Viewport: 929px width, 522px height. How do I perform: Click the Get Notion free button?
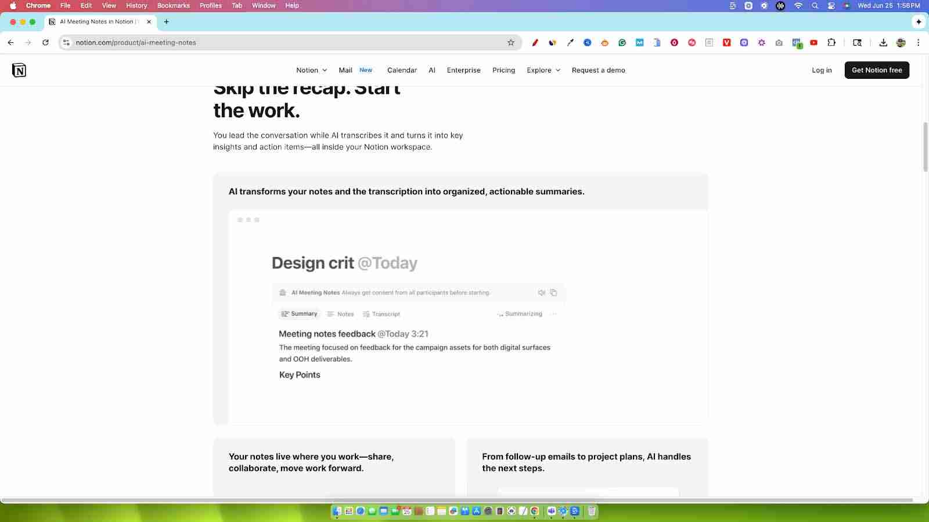click(x=876, y=70)
